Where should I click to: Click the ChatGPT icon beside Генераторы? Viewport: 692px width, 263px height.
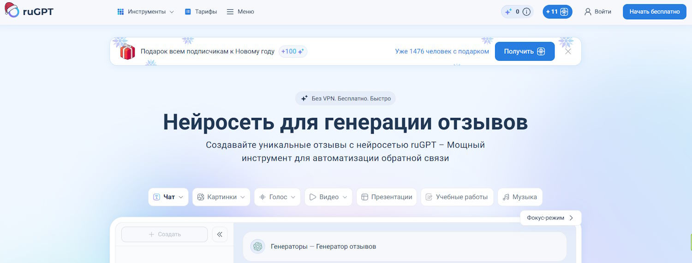(258, 246)
